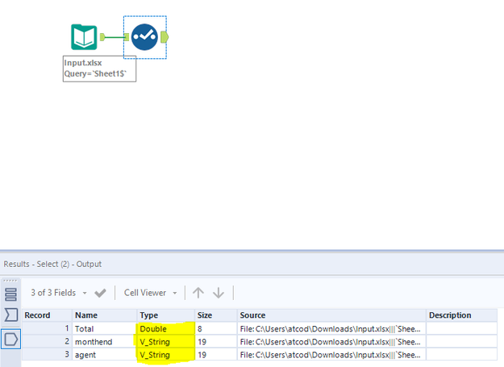Click the Size column header
The width and height of the screenshot is (504, 367).
[x=216, y=315]
